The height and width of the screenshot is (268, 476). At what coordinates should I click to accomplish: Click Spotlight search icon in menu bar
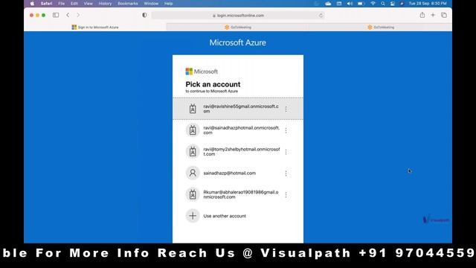pos(383,4)
